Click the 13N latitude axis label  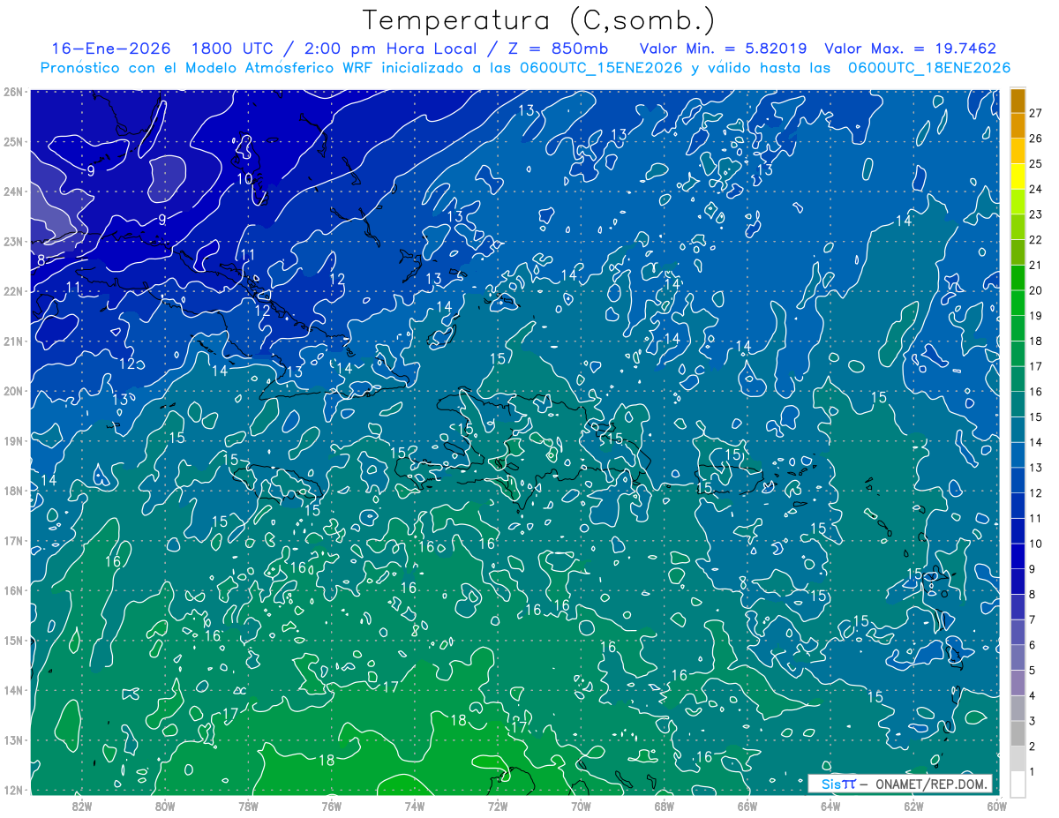[12, 739]
